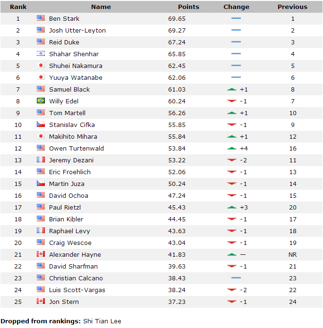Click the Israel flag beside Shahar Shenhar

click(x=41, y=54)
